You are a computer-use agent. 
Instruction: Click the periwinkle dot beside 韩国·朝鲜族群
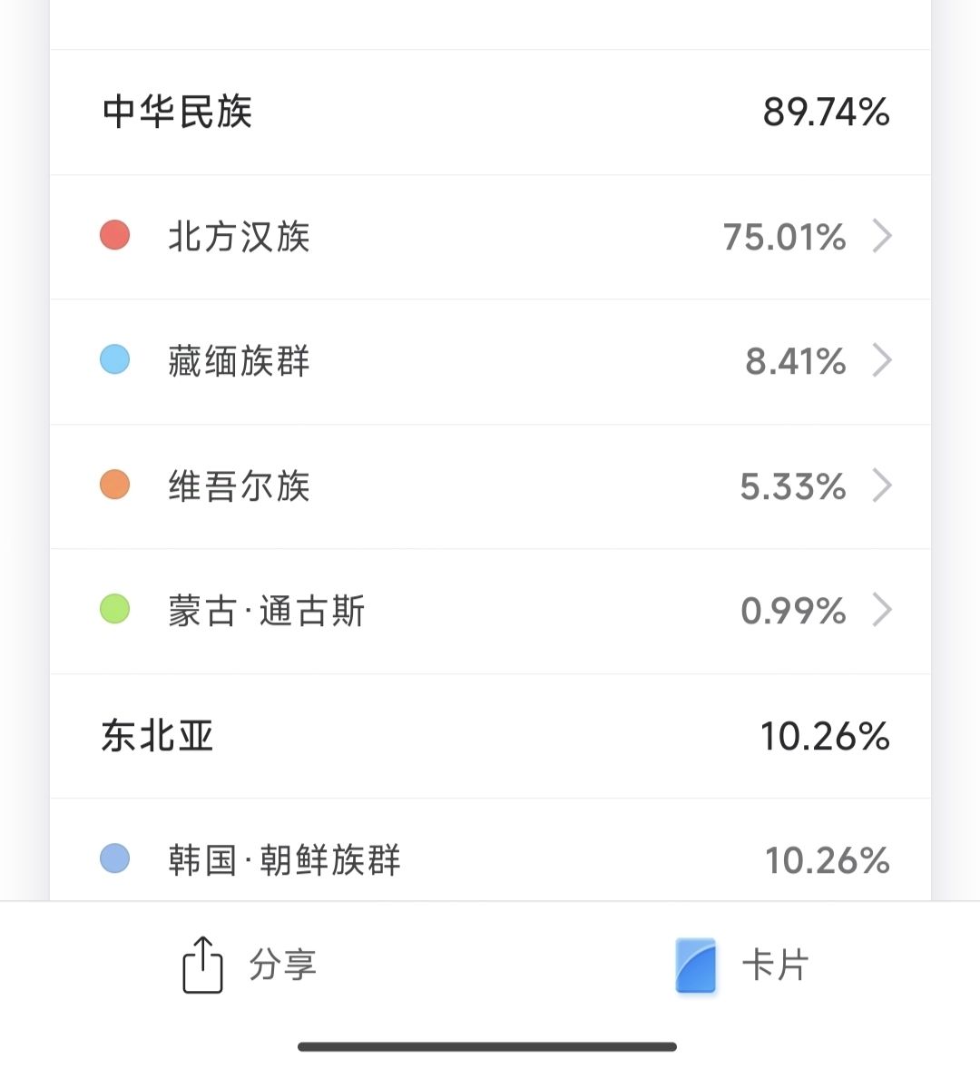[x=114, y=858]
